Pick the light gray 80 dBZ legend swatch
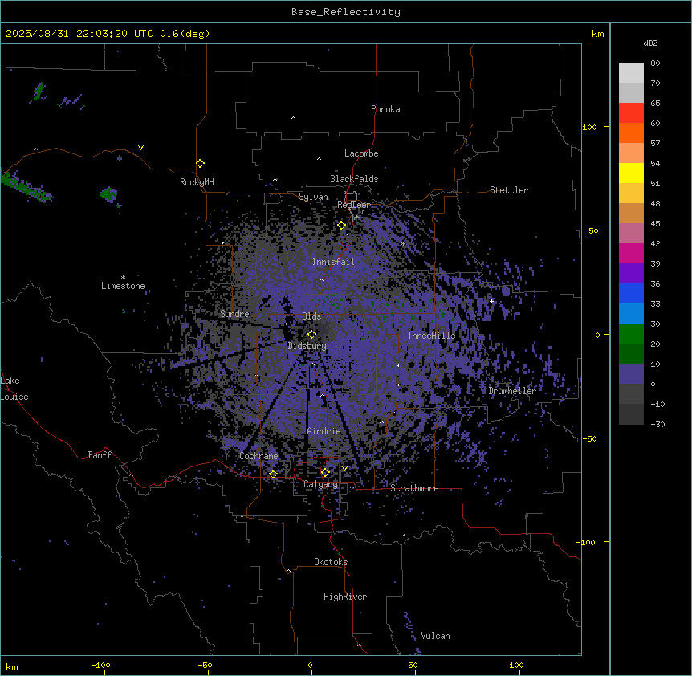 click(x=631, y=73)
